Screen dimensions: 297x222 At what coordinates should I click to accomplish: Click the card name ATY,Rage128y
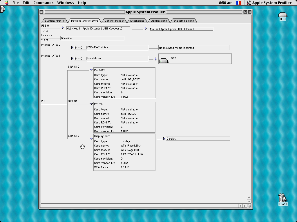click(x=131, y=146)
